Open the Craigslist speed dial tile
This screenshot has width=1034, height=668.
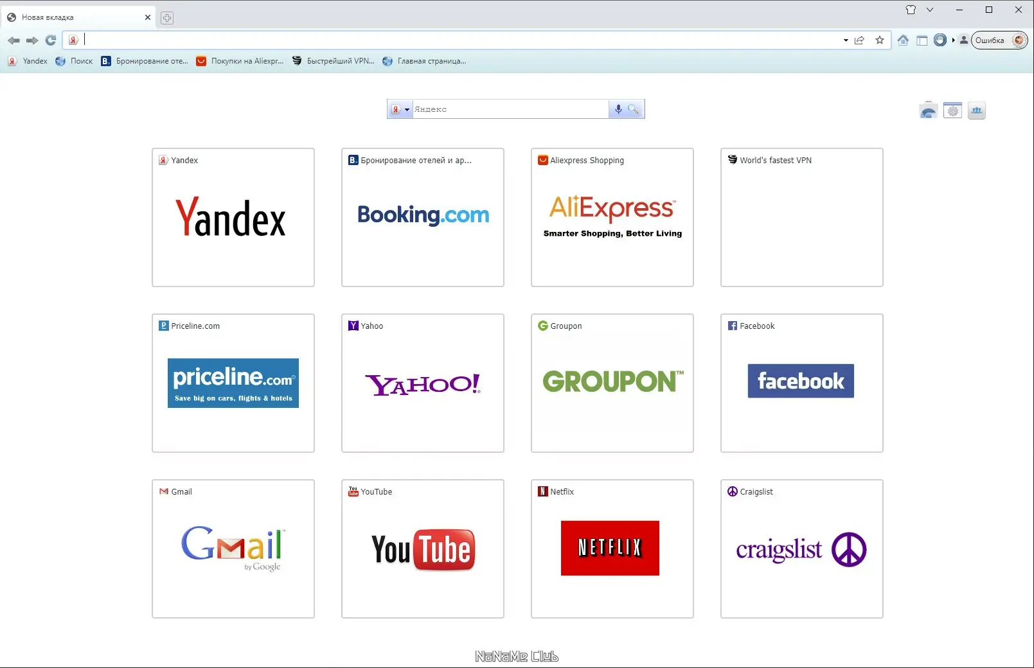(x=802, y=549)
